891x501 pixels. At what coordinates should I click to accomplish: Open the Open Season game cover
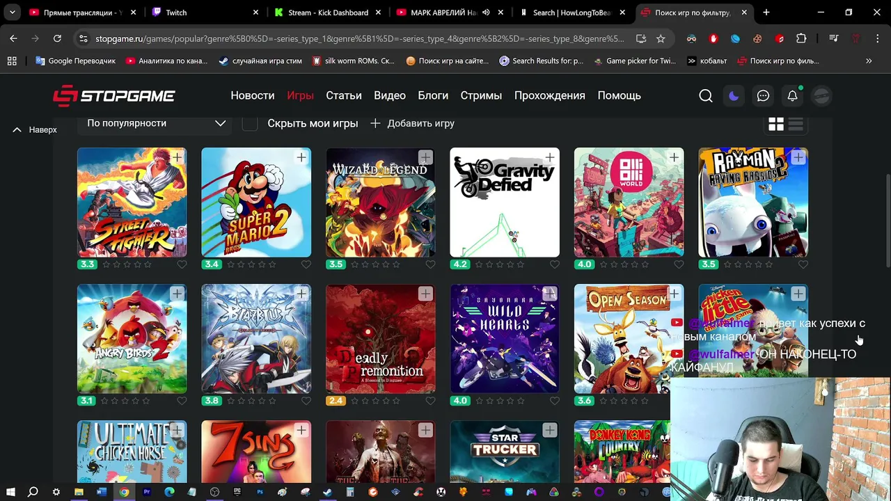pyautogui.click(x=629, y=339)
